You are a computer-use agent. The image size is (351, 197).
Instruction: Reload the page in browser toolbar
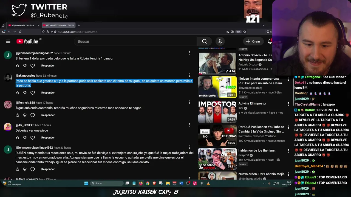pyautogui.click(x=20, y=32)
